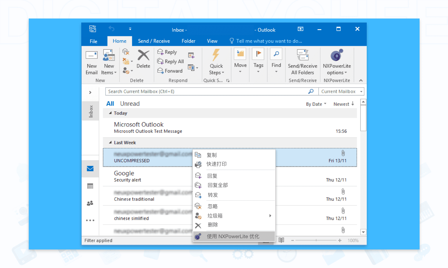Viewport: 448px width, 268px height.
Task: Open the New Items menu
Action: pos(109,62)
